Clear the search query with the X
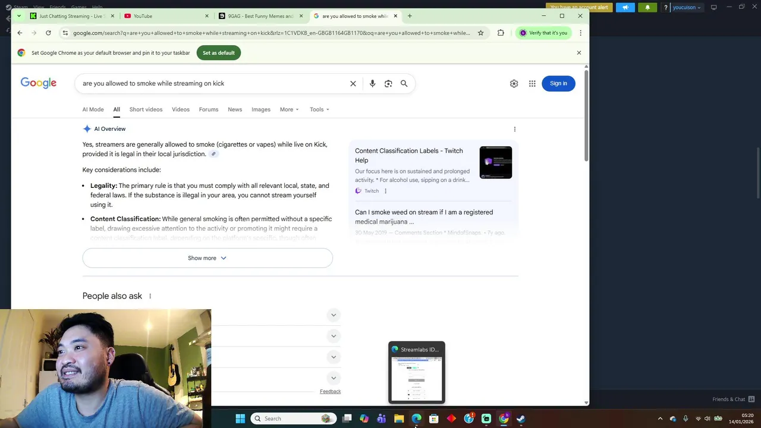 (x=353, y=83)
